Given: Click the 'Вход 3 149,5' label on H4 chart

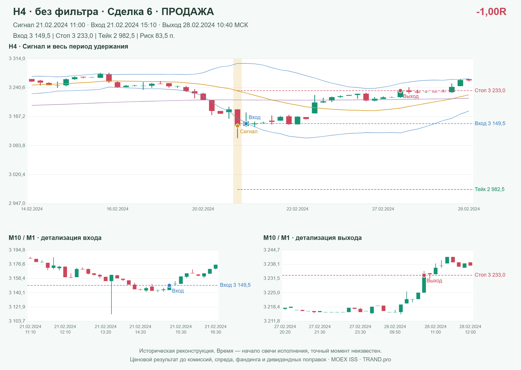Looking at the screenshot, I should (490, 123).
